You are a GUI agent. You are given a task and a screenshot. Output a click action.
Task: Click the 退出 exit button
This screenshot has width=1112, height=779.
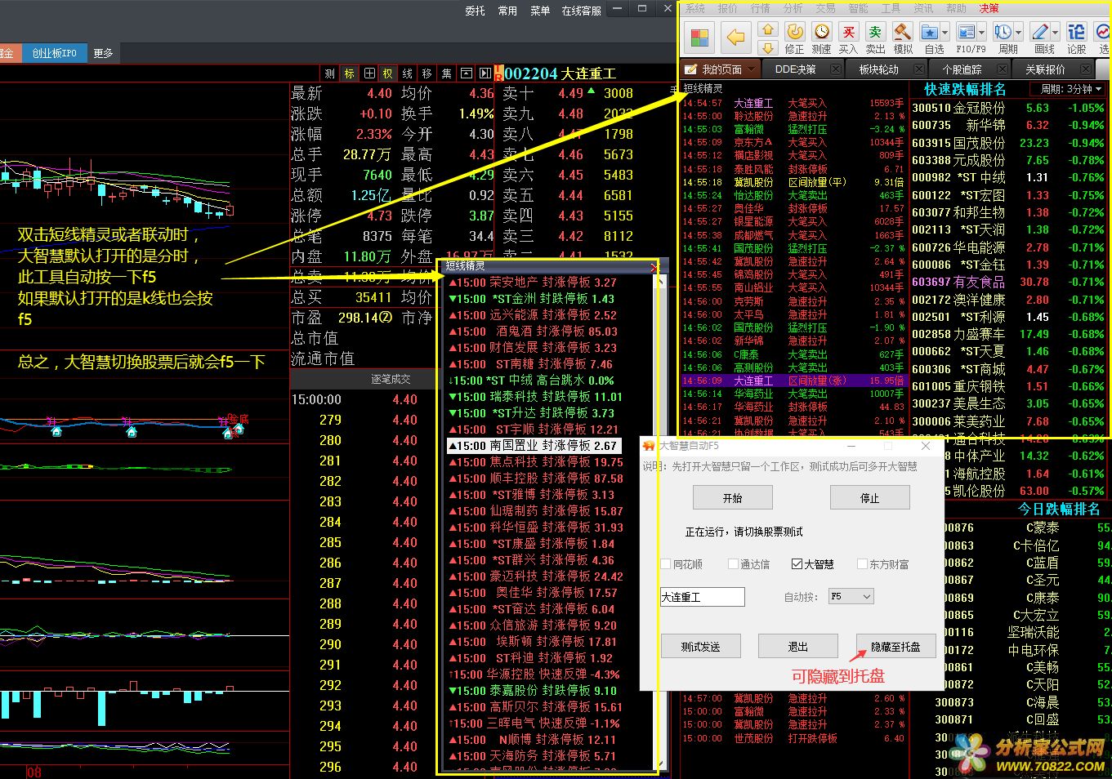[x=798, y=646]
